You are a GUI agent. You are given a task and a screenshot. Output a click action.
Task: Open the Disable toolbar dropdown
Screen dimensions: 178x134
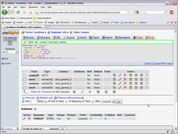point(7,22)
